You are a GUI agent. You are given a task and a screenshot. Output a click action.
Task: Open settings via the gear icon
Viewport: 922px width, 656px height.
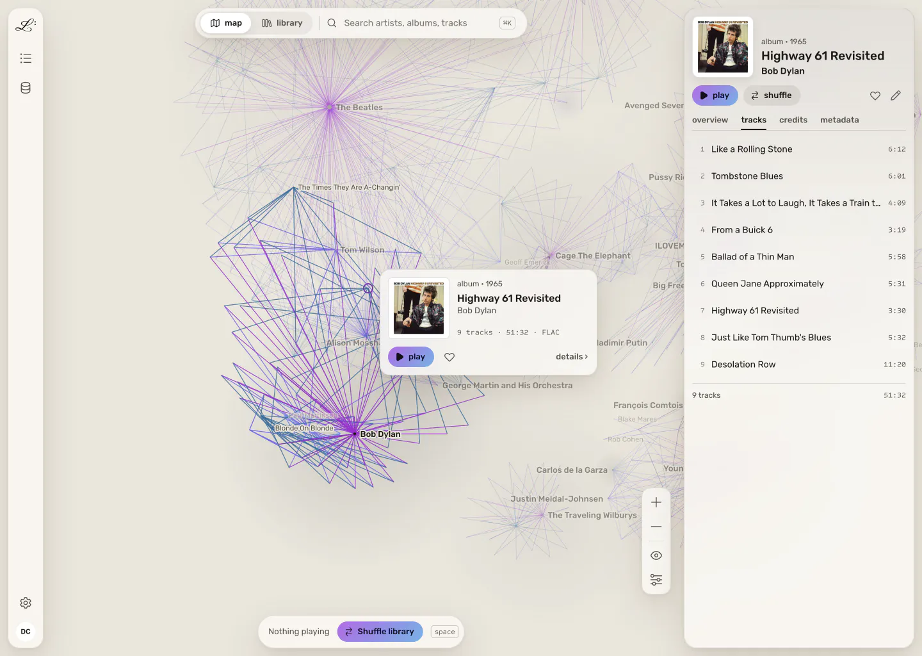[x=26, y=603]
